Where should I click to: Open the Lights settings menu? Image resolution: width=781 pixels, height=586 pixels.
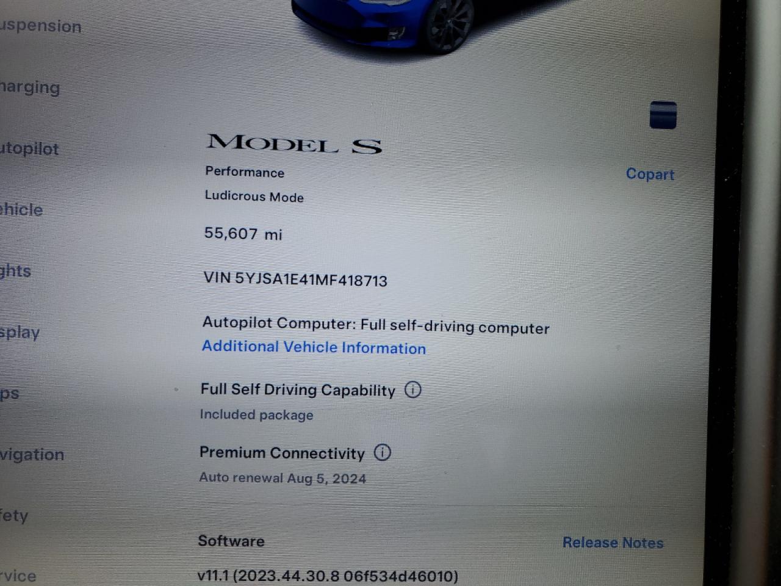pos(15,271)
